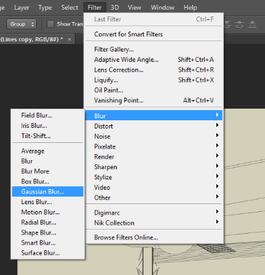Viewport: 265px width, 275px height.
Task: Select the highlighted Blur submenu entry
Action: coord(154,115)
